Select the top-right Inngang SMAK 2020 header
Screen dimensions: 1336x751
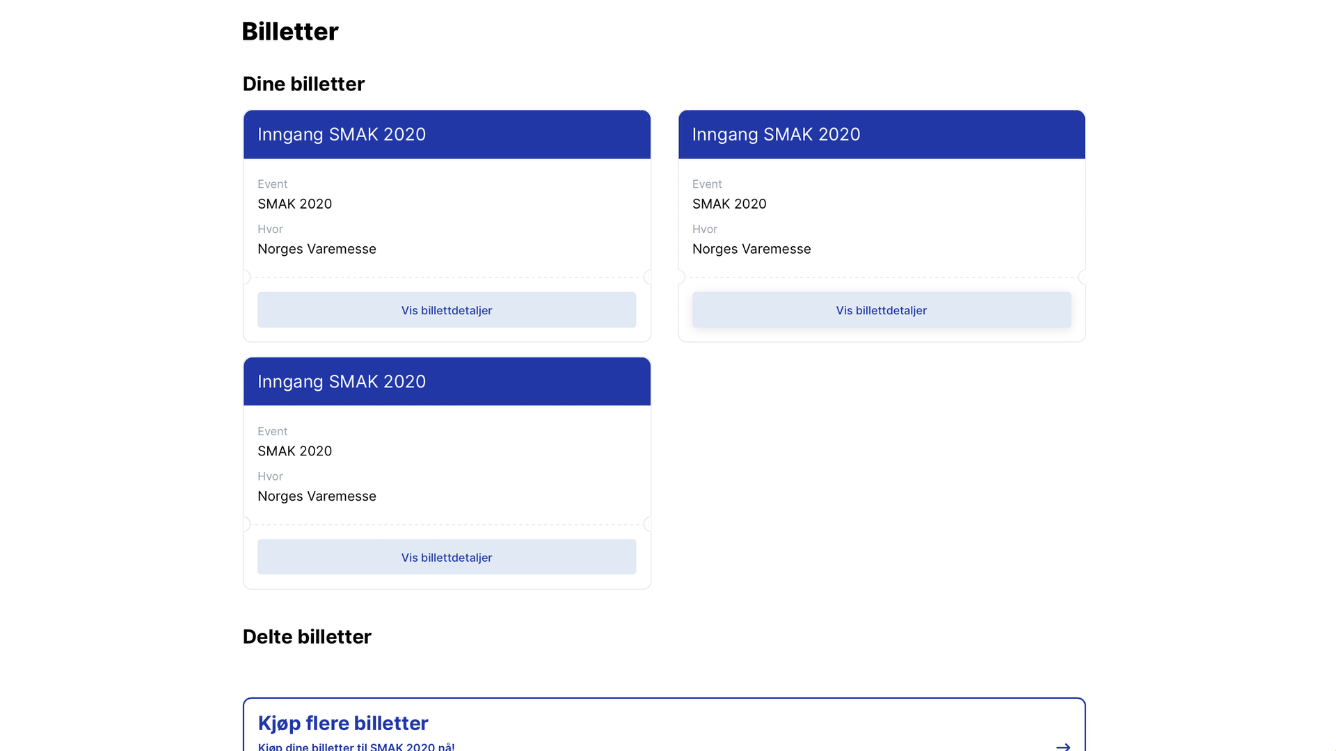pos(882,134)
